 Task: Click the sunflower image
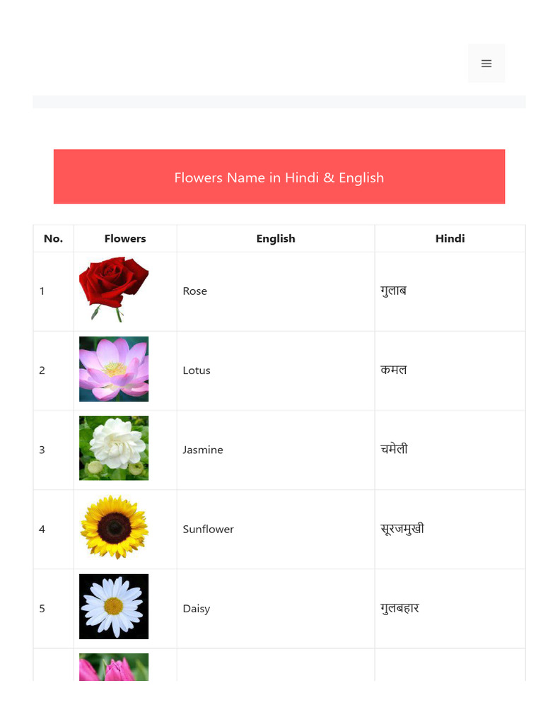click(x=114, y=527)
